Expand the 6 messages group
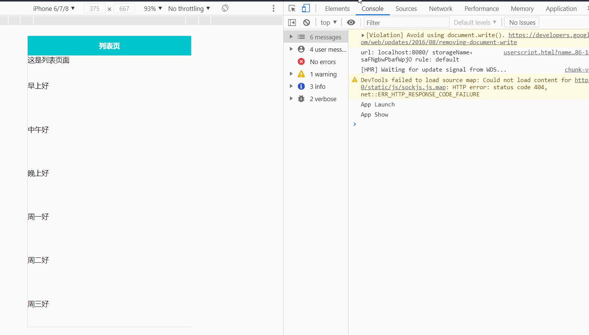The height and width of the screenshot is (335, 589). (x=291, y=37)
